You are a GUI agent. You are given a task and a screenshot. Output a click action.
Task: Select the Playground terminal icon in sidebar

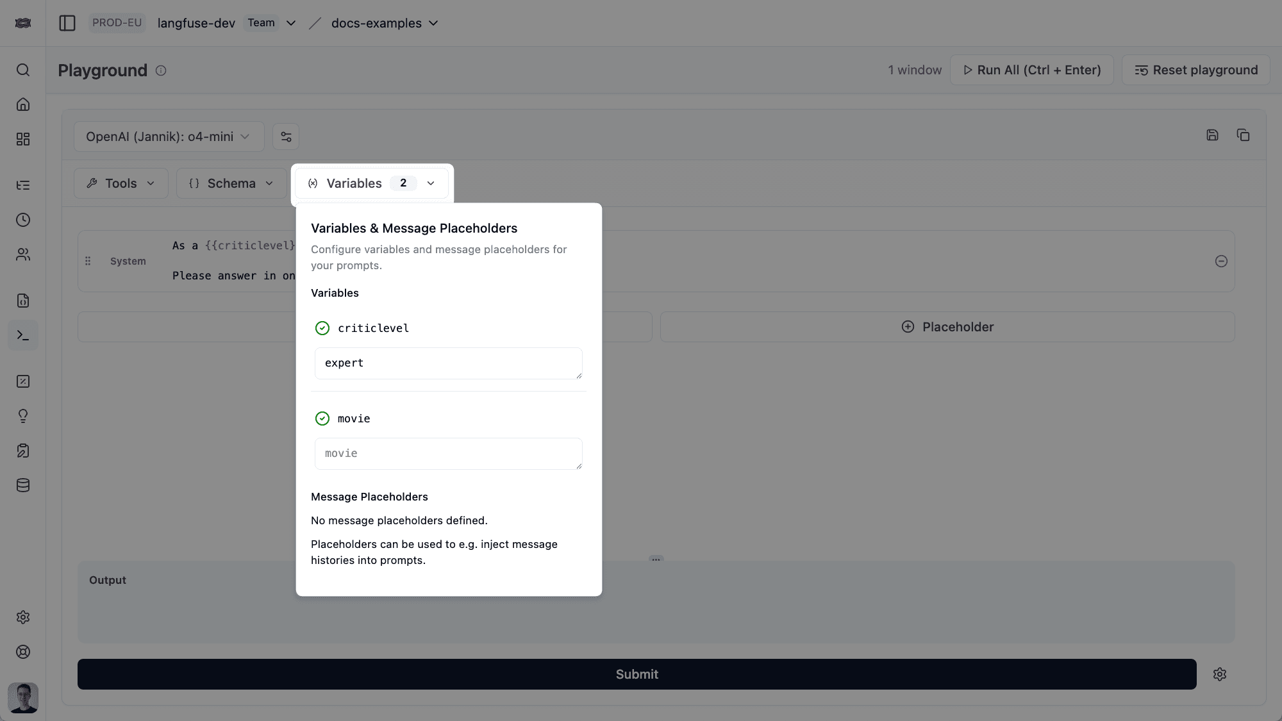pyautogui.click(x=23, y=335)
